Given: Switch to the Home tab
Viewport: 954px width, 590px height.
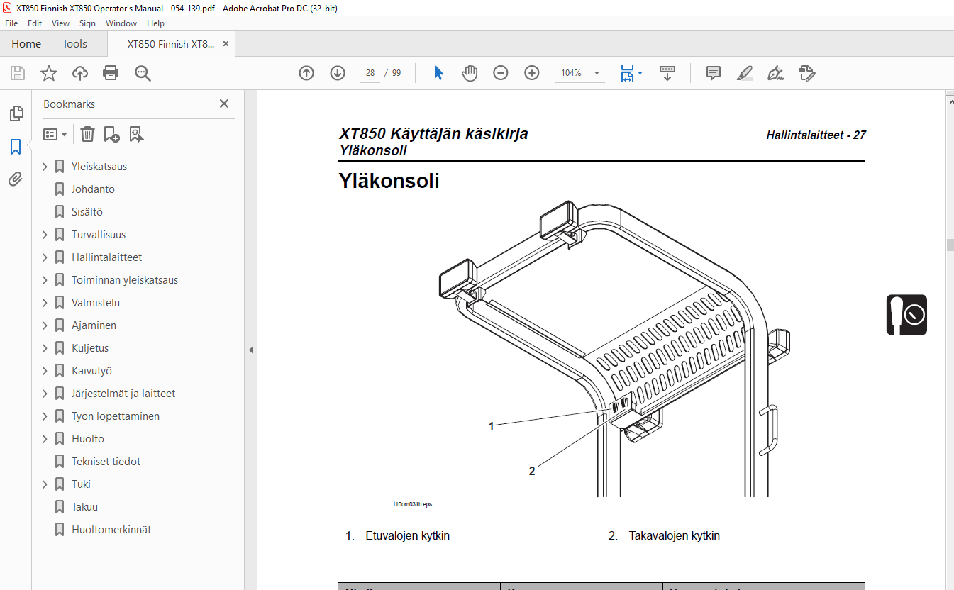Looking at the screenshot, I should click(x=26, y=44).
